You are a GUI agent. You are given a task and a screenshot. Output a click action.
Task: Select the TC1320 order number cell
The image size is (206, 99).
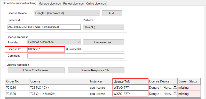[17, 94]
